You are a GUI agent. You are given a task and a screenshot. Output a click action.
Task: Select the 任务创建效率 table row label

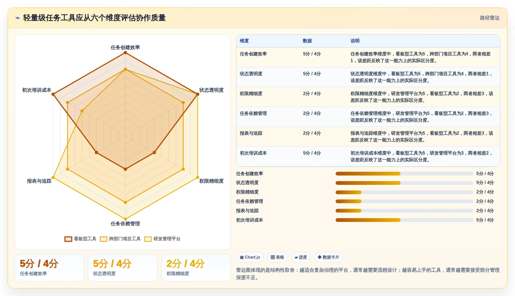(253, 54)
